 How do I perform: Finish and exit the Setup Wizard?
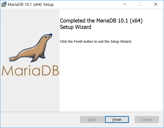(117, 120)
